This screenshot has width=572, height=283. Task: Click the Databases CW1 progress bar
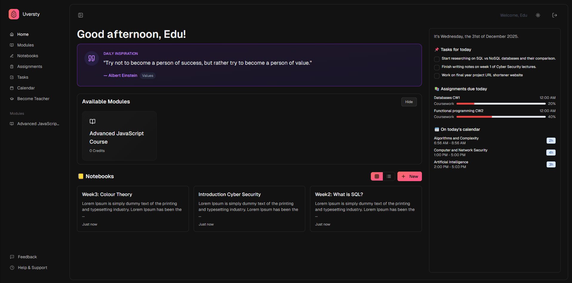(x=501, y=103)
